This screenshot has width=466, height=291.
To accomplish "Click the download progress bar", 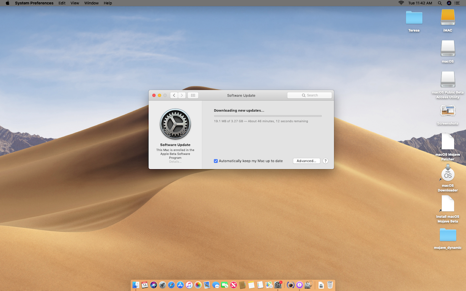I will click(268, 116).
